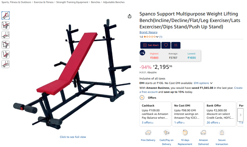Click the price history chart icon
Screen dimensions: 247x147
[x=142, y=53]
